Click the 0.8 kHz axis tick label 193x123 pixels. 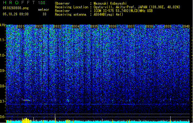tap(3, 86)
